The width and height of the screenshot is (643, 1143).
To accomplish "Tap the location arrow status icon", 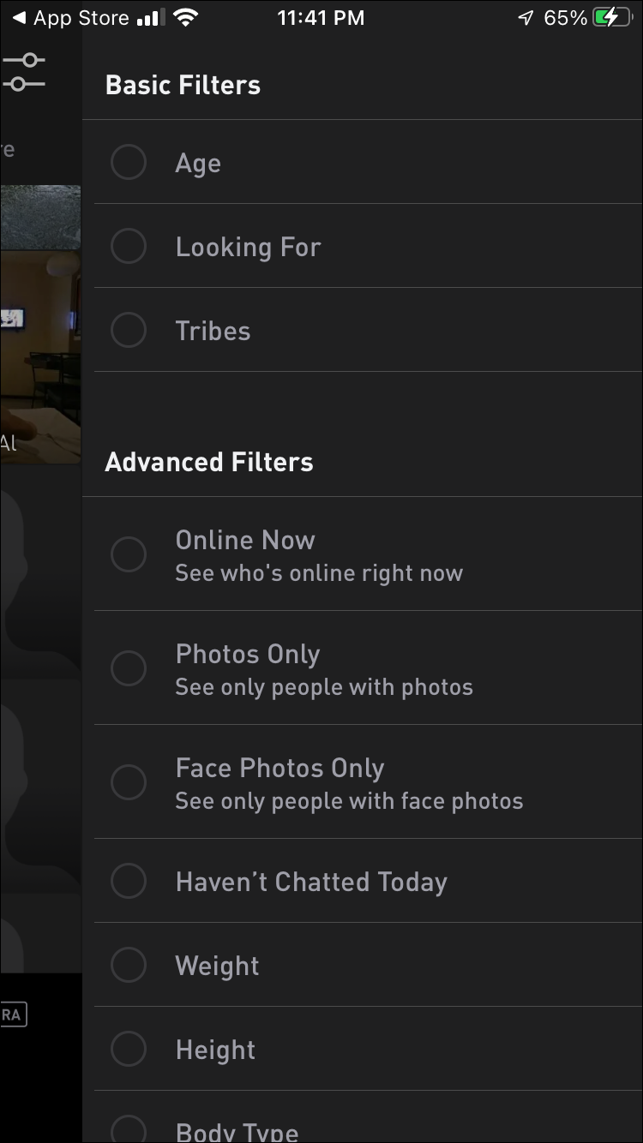I will click(526, 17).
